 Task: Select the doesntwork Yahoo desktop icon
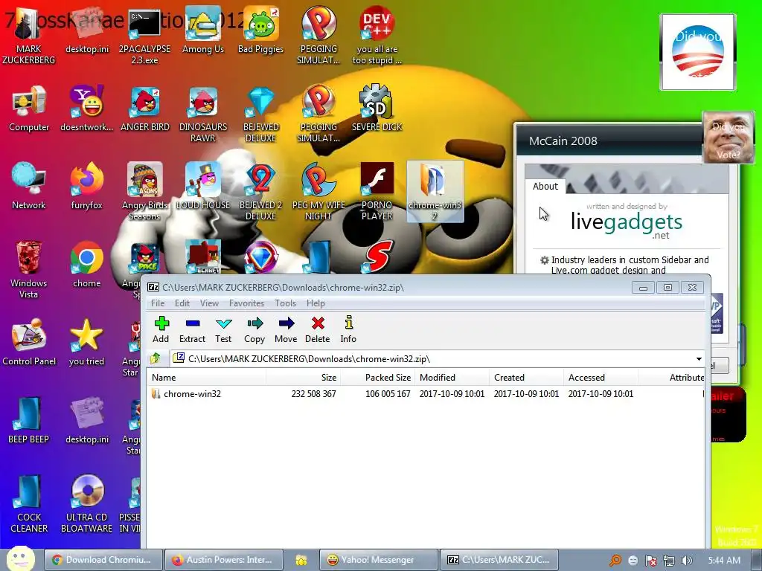pyautogui.click(x=86, y=109)
